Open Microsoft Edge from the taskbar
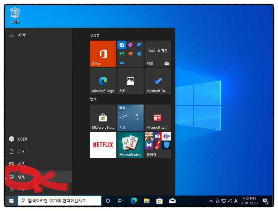This screenshot has width=278, height=211. pyautogui.click(x=134, y=201)
